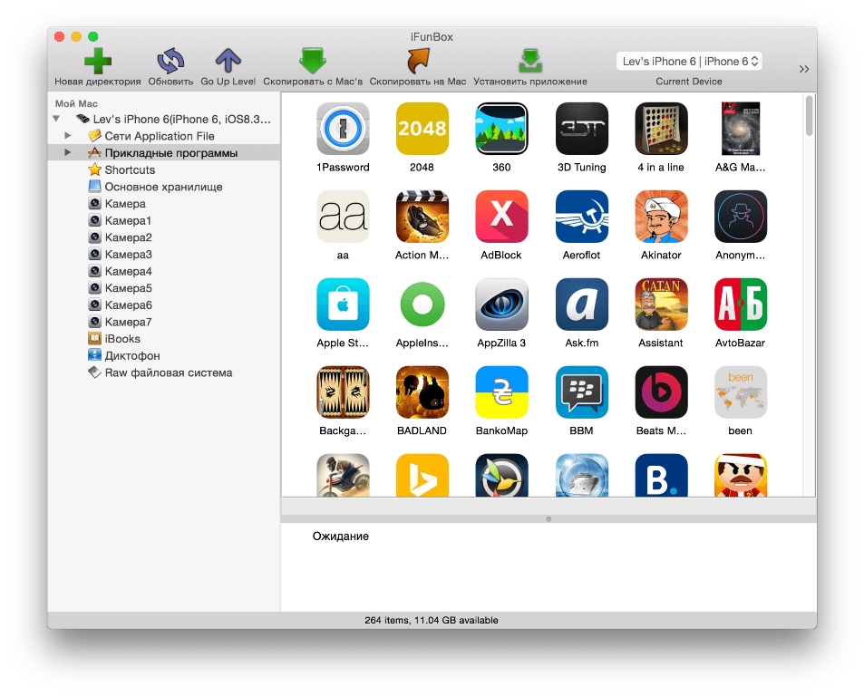Click the Go Up Level arrow
The width and height of the screenshot is (864, 696).
click(228, 61)
